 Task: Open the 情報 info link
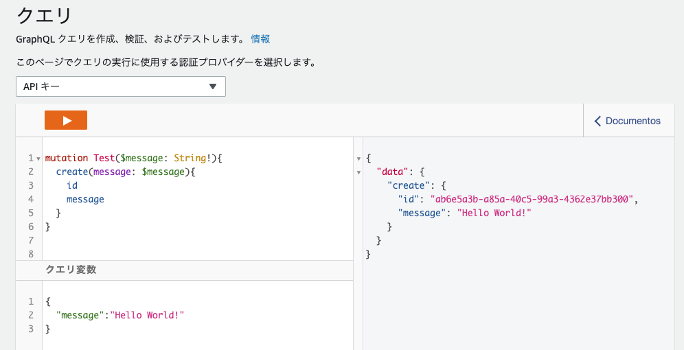pos(260,38)
